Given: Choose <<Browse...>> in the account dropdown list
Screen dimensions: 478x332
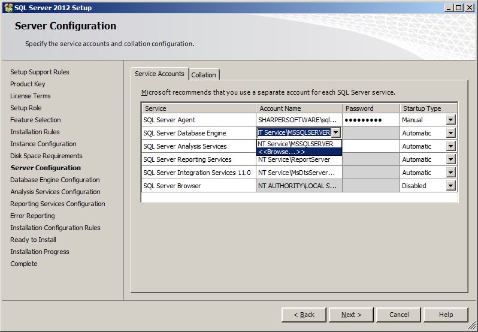Looking at the screenshot, I should click(x=299, y=152).
